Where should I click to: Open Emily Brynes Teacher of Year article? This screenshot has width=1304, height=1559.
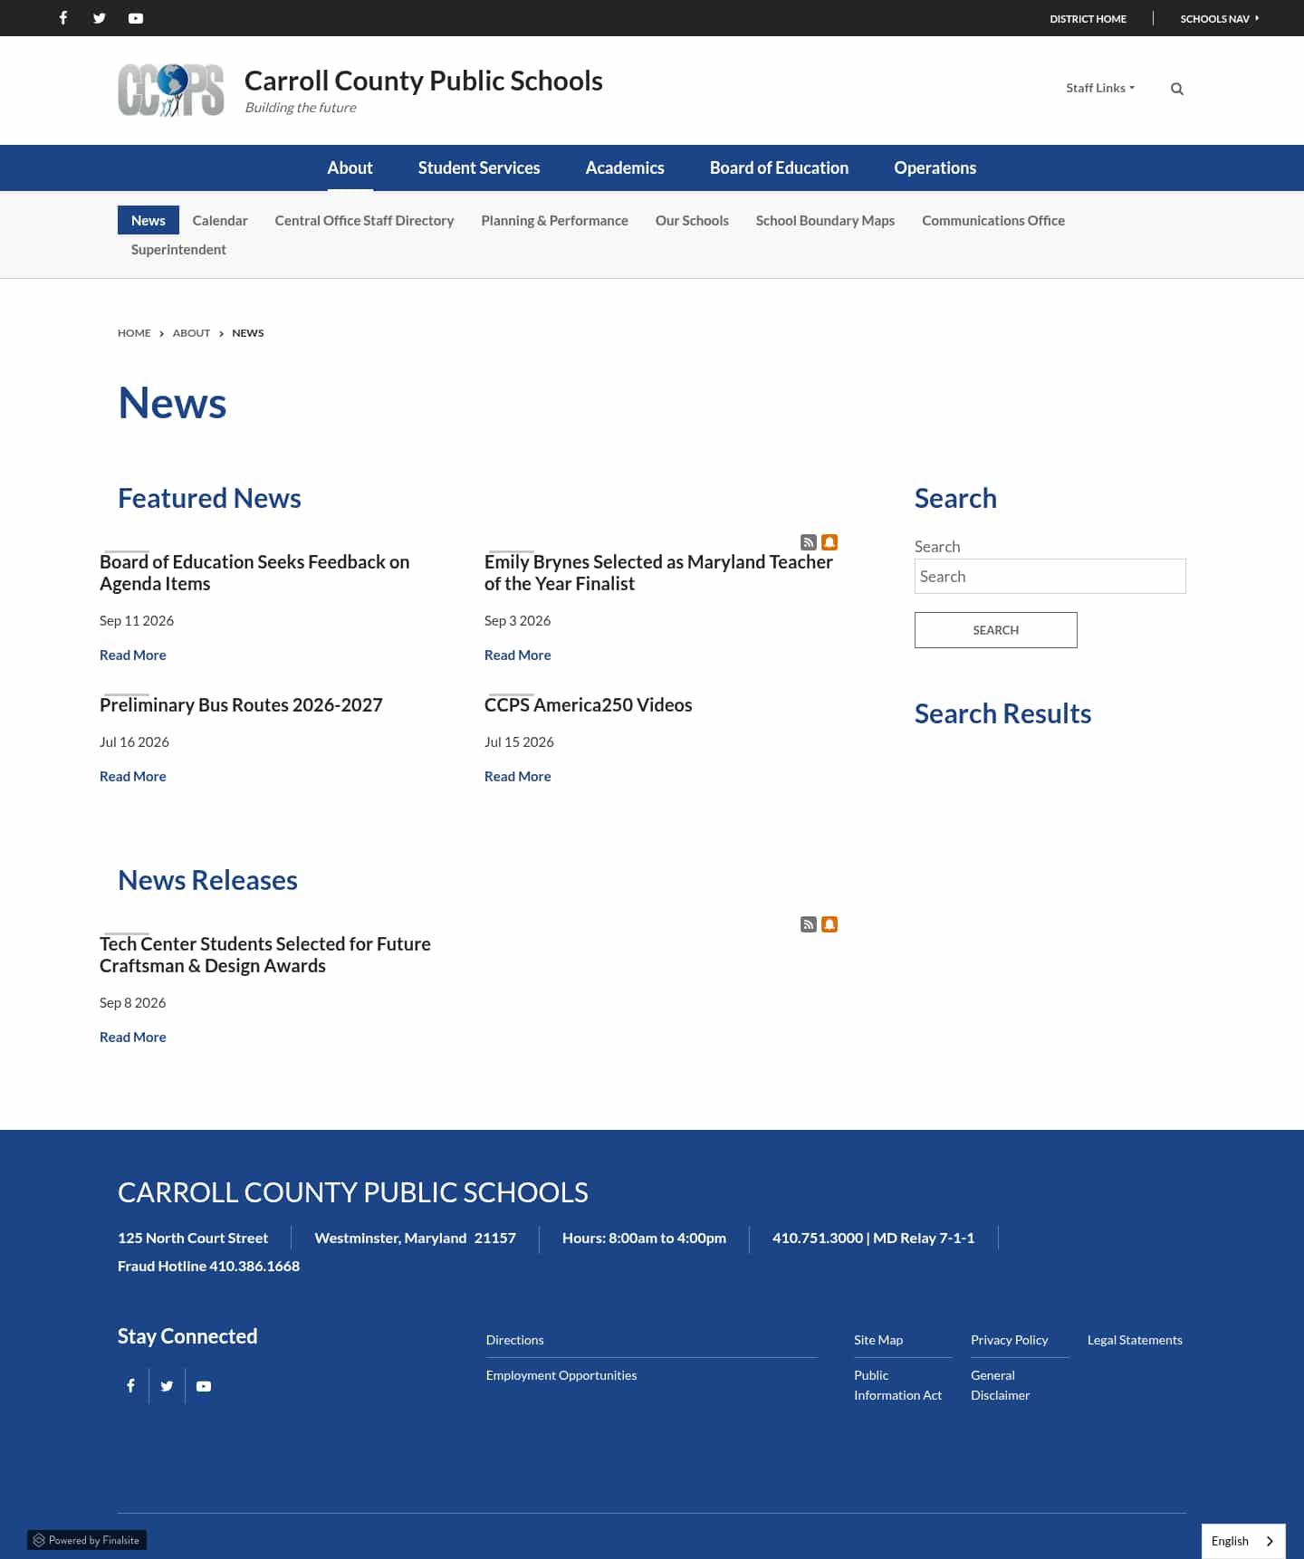click(x=658, y=572)
